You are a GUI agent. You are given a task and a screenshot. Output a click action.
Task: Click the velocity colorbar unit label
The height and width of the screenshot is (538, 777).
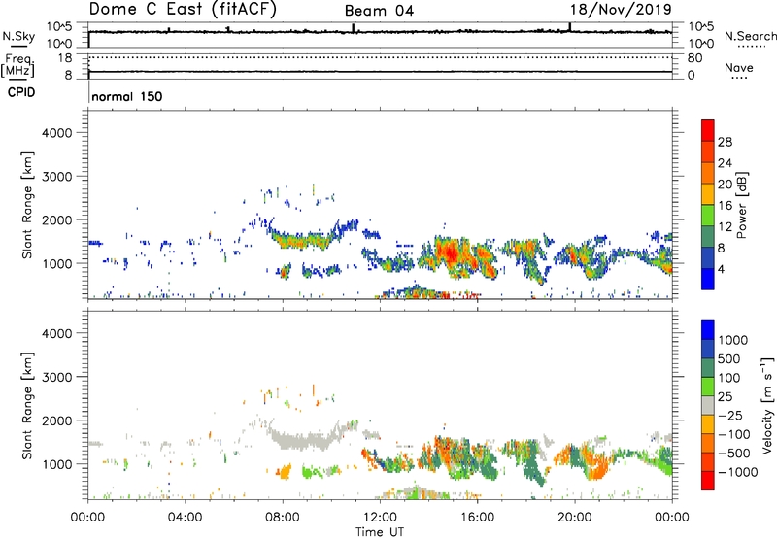pos(767,405)
